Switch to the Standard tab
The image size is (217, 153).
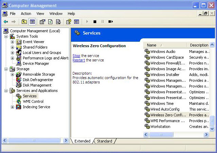pyautogui.click(x=104, y=141)
